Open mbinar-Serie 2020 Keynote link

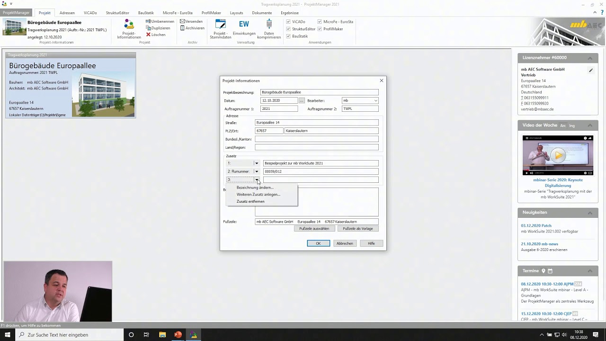pos(558,183)
